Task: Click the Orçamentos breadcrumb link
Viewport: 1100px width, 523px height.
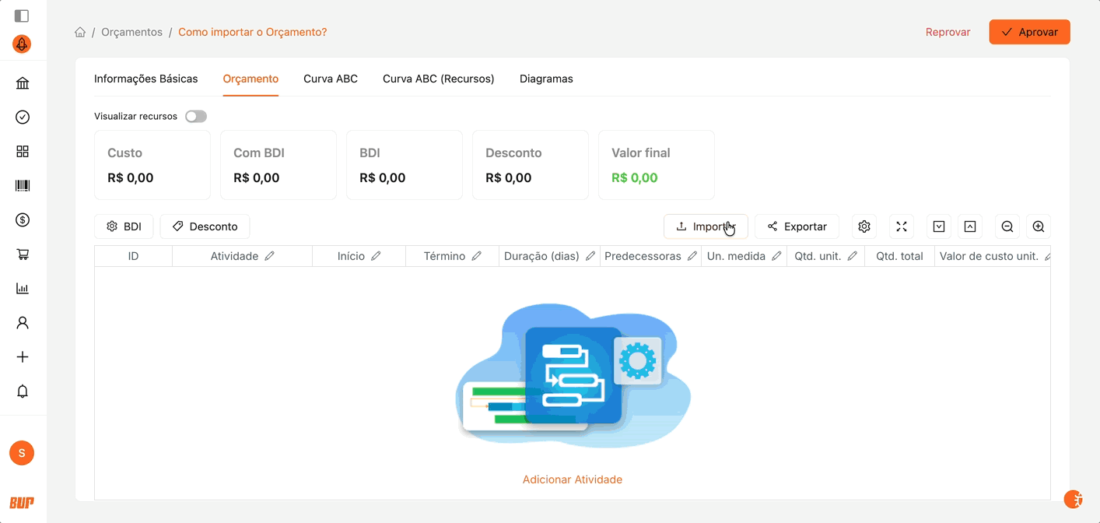Action: pyautogui.click(x=131, y=32)
